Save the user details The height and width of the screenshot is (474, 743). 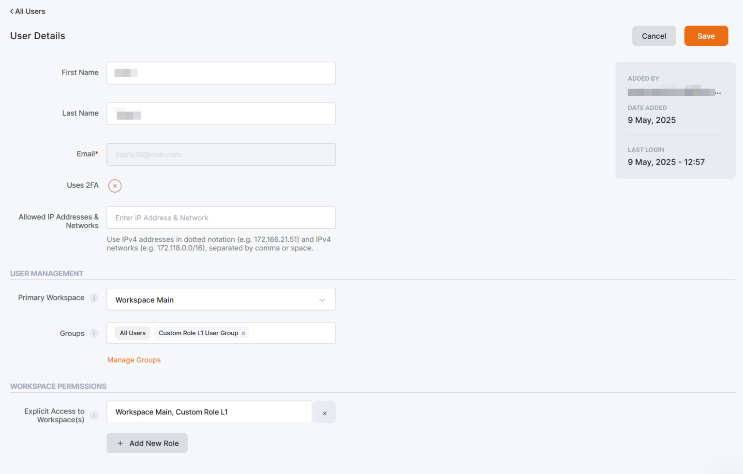click(706, 36)
